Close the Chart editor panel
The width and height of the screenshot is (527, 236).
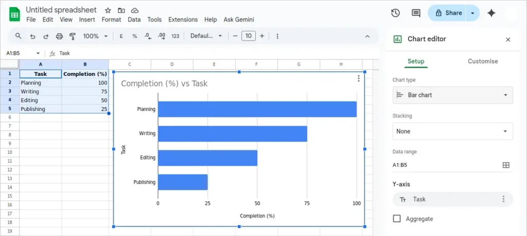point(508,40)
